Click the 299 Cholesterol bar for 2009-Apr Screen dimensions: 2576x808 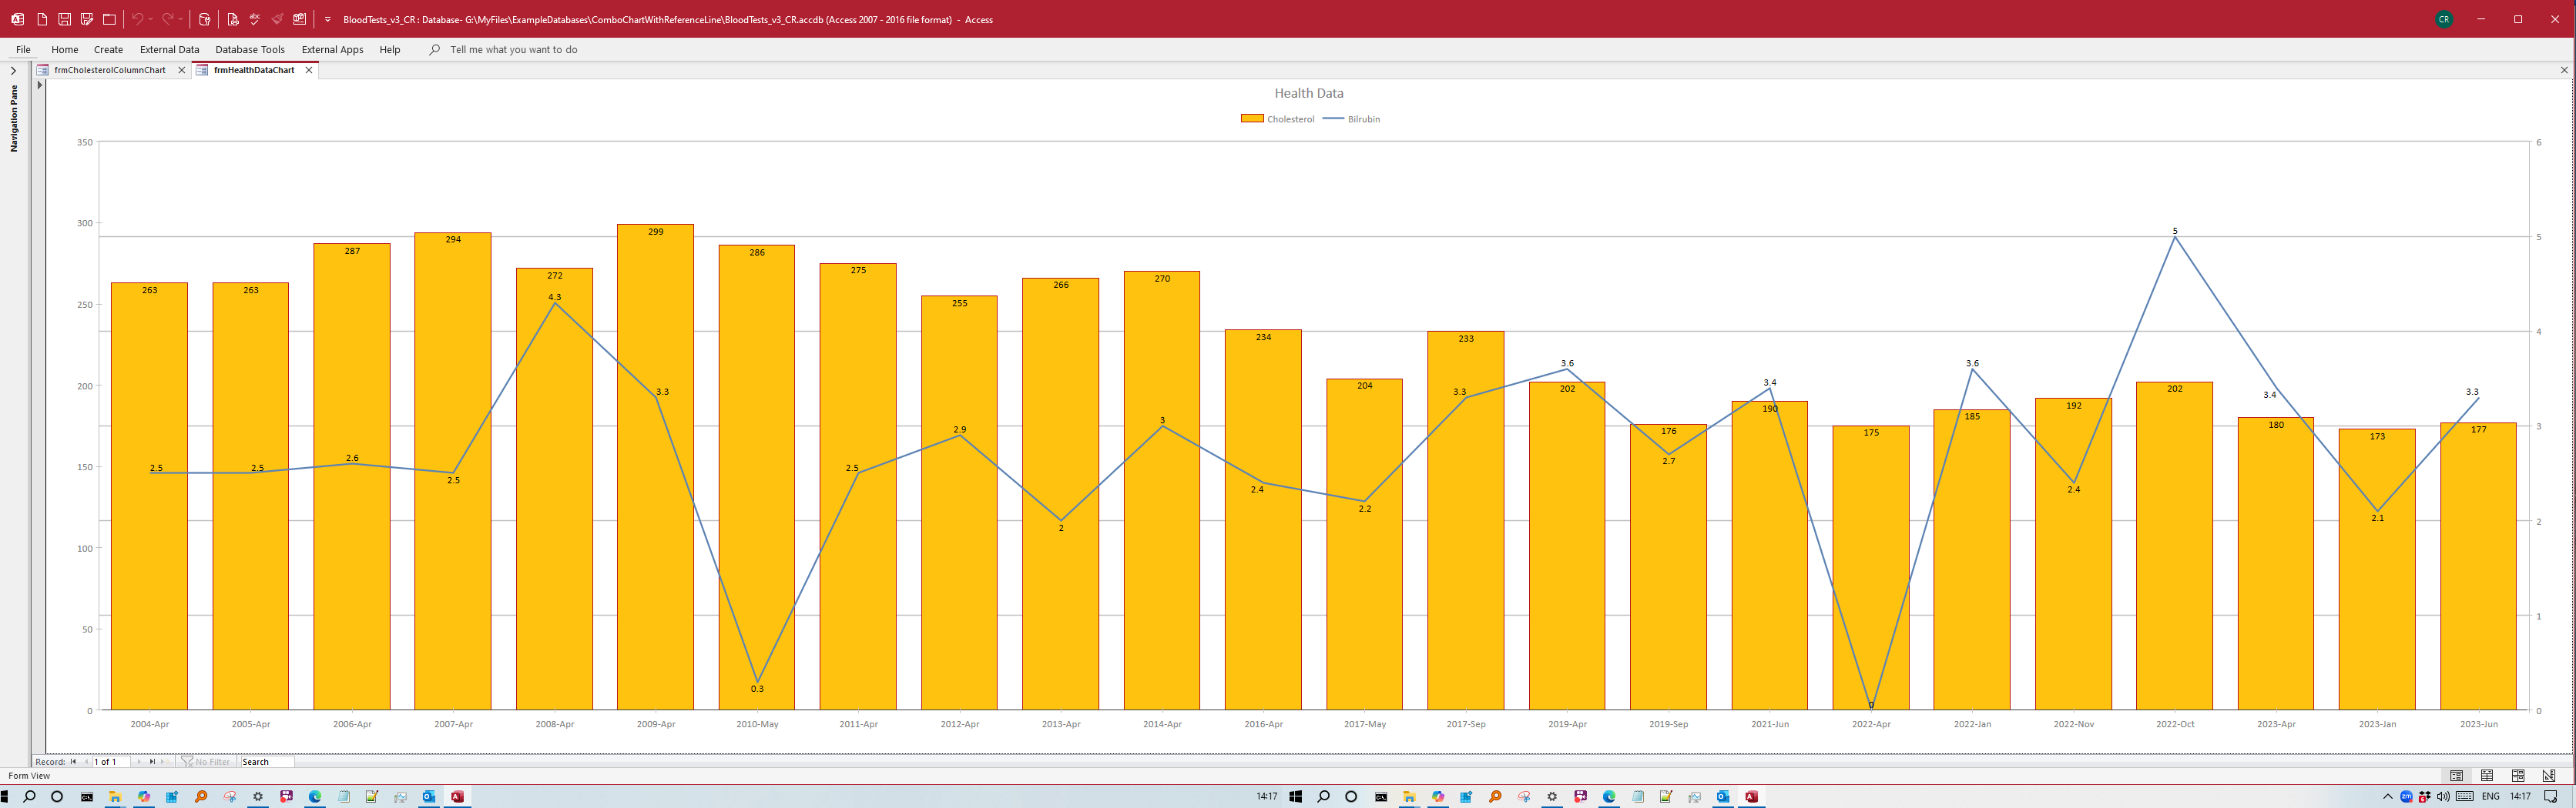pos(655,467)
